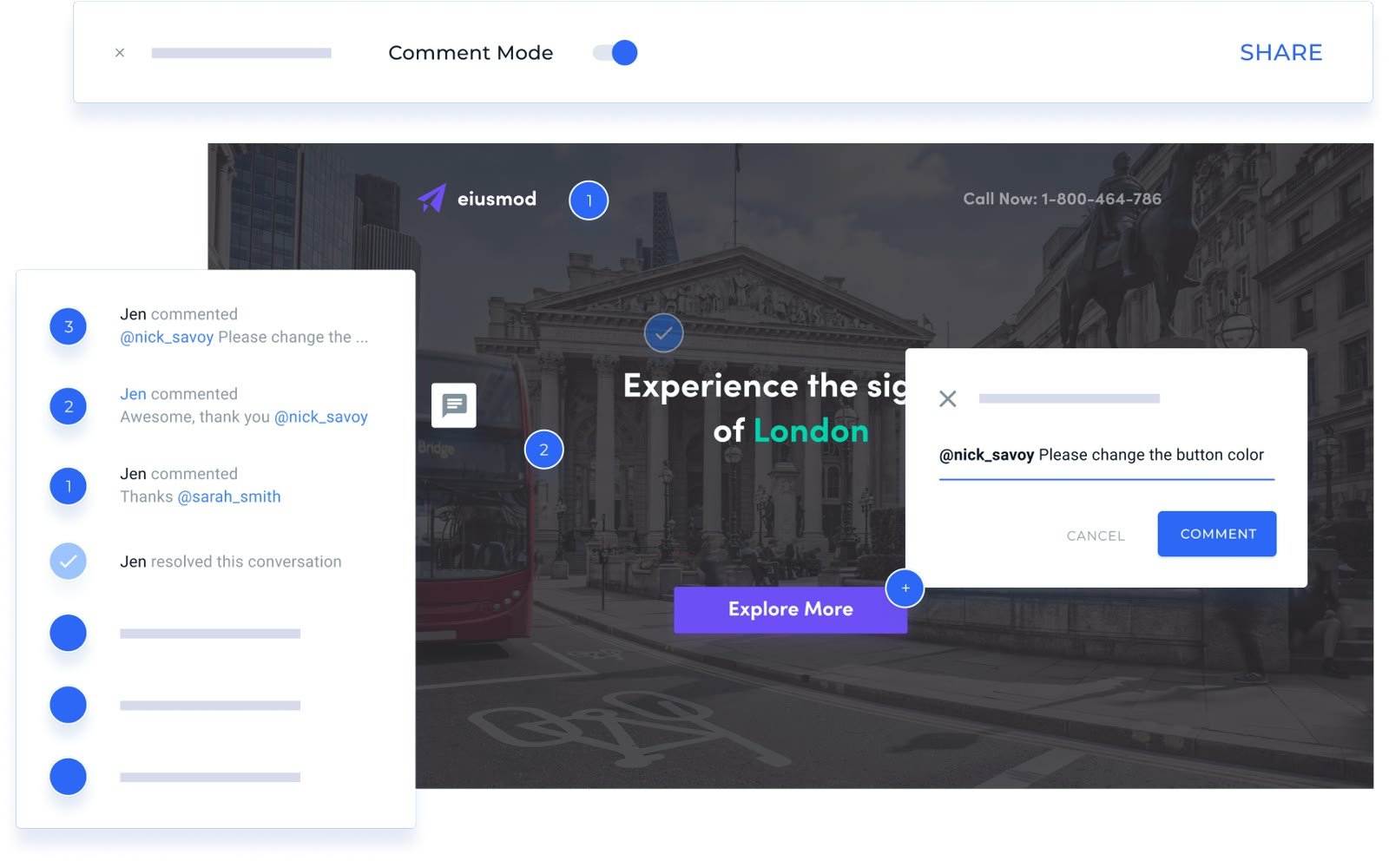Click the green "London" headline word

[x=811, y=430]
